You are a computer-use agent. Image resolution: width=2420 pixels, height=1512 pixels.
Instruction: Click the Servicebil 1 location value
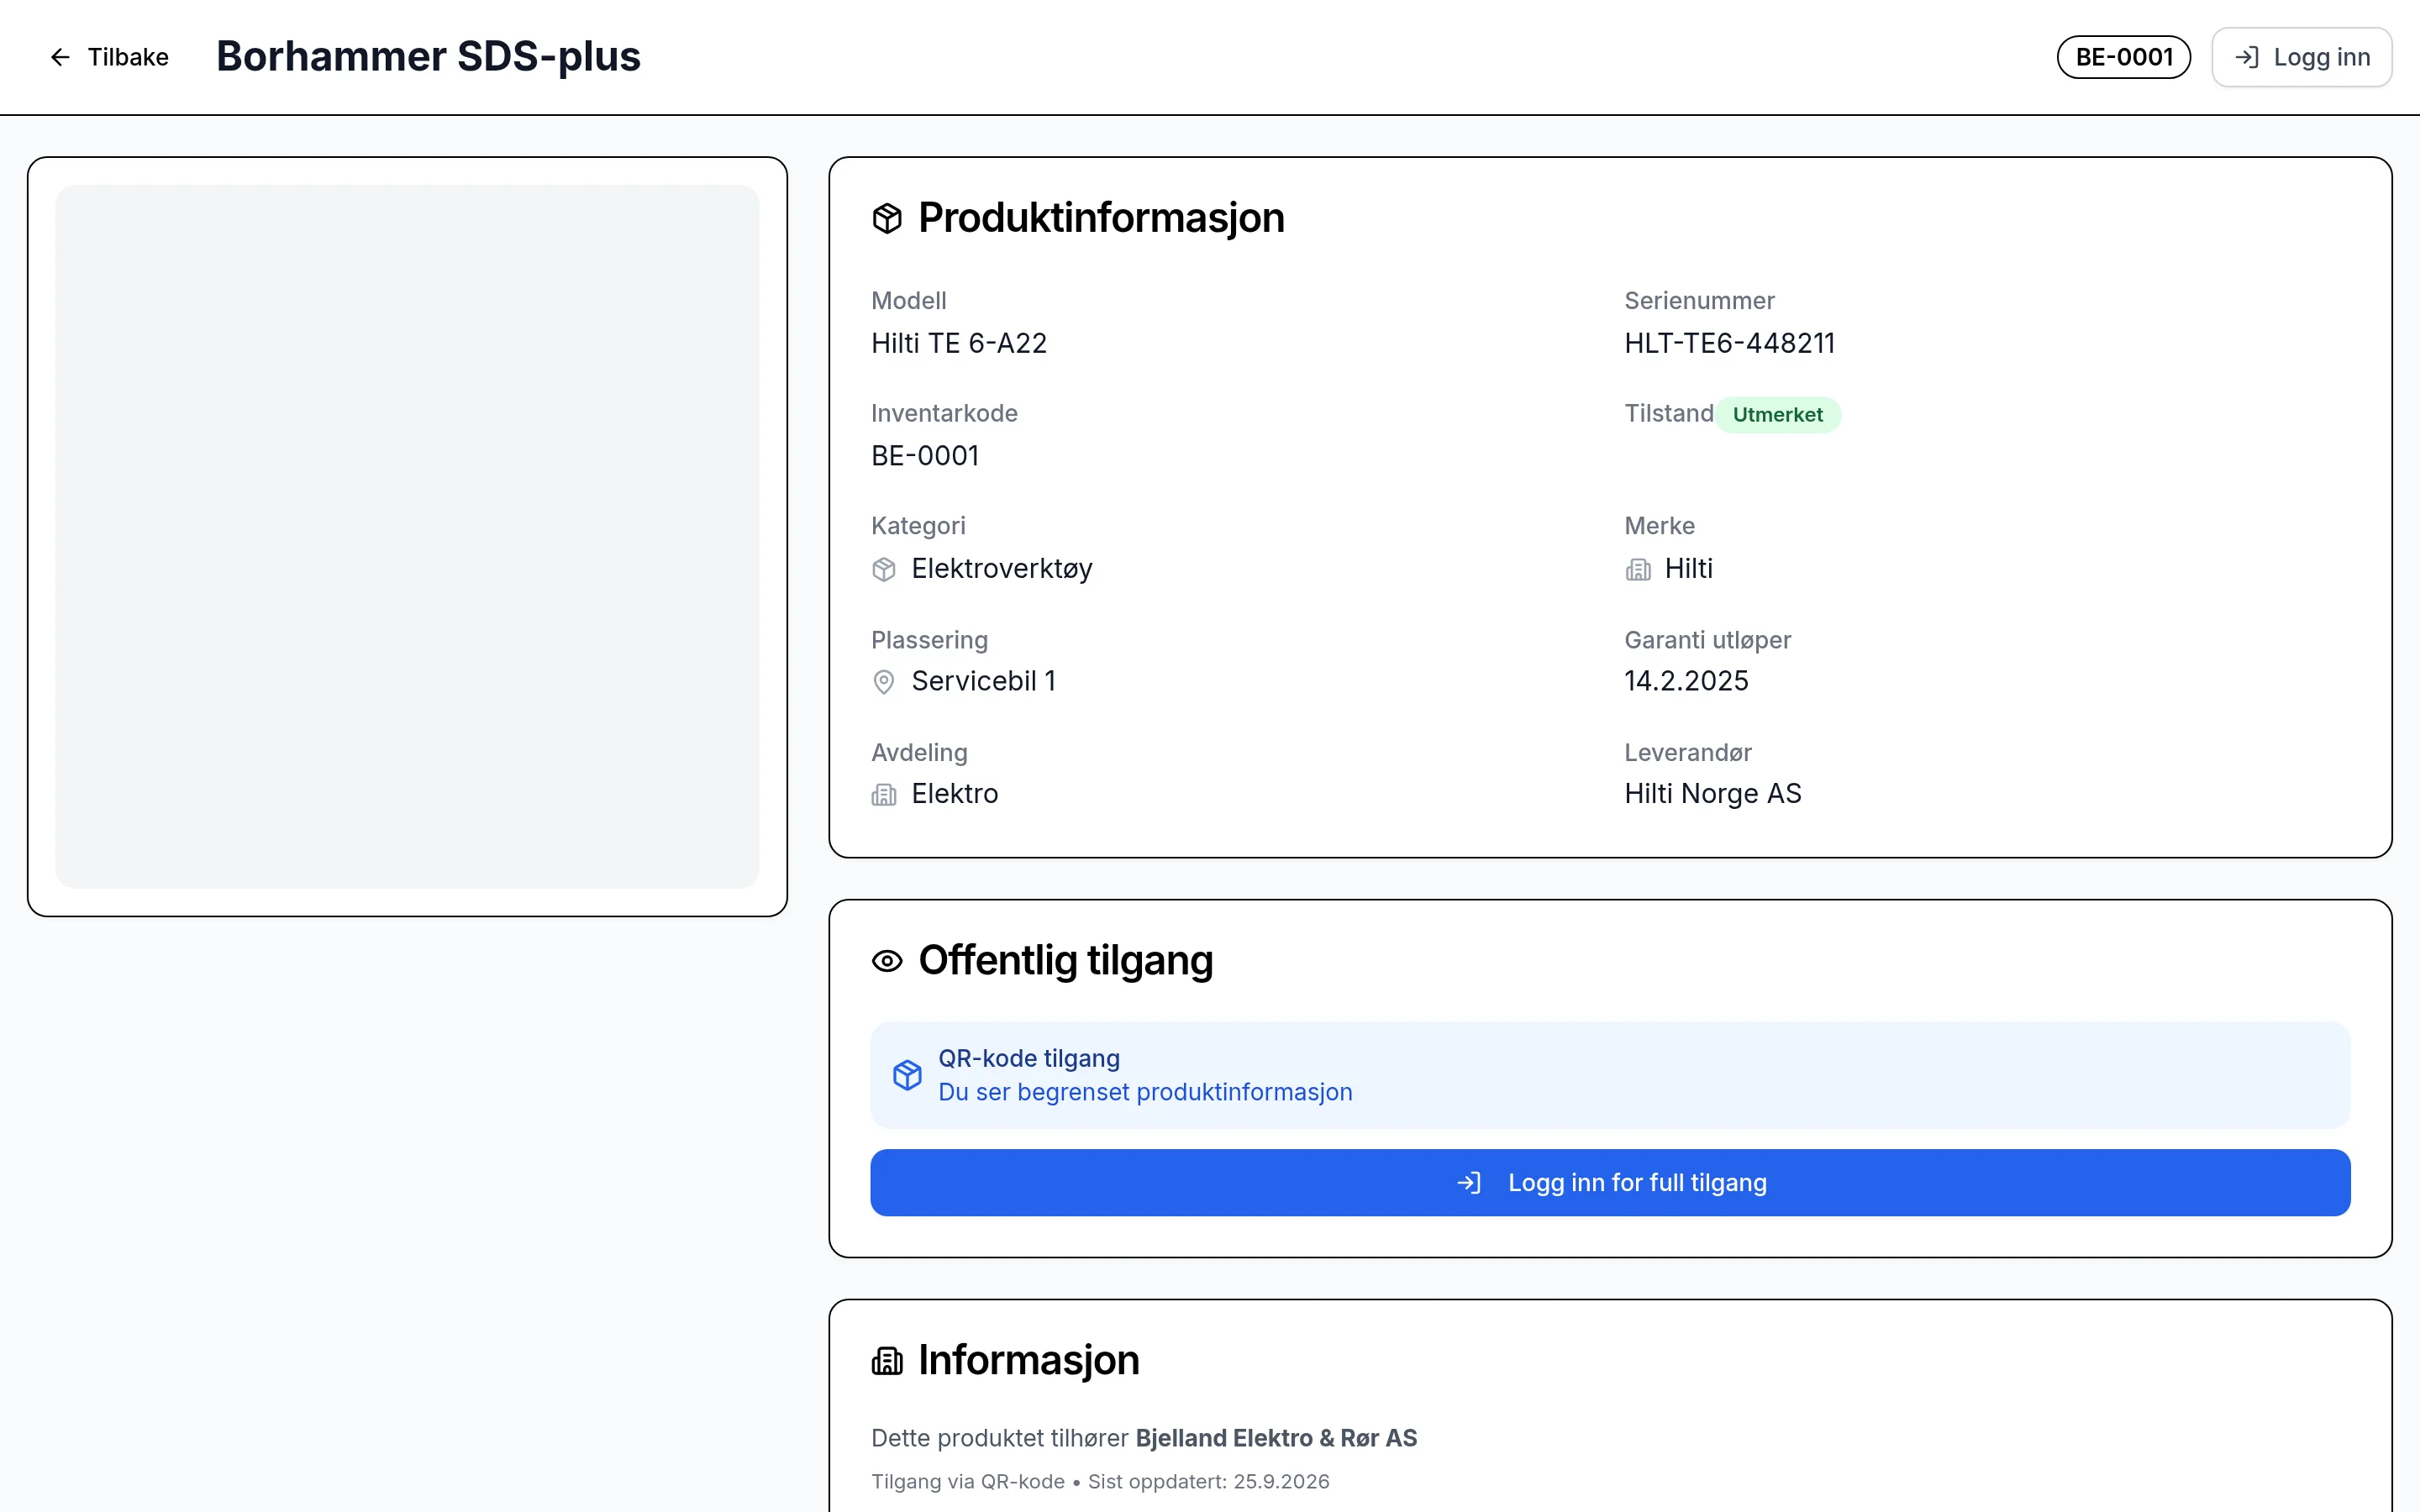click(x=984, y=681)
